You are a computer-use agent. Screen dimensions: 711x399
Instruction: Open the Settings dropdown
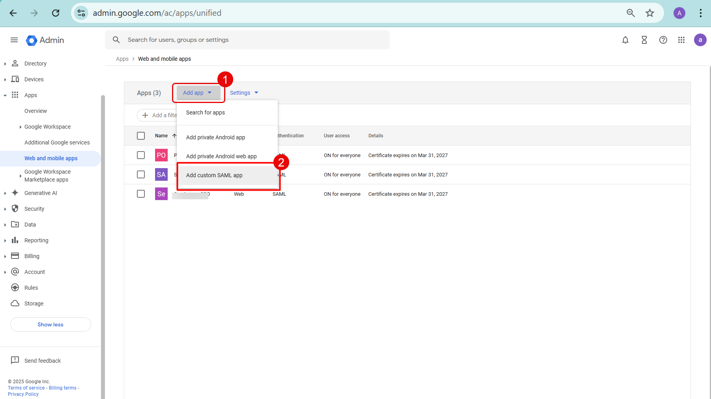click(x=244, y=93)
